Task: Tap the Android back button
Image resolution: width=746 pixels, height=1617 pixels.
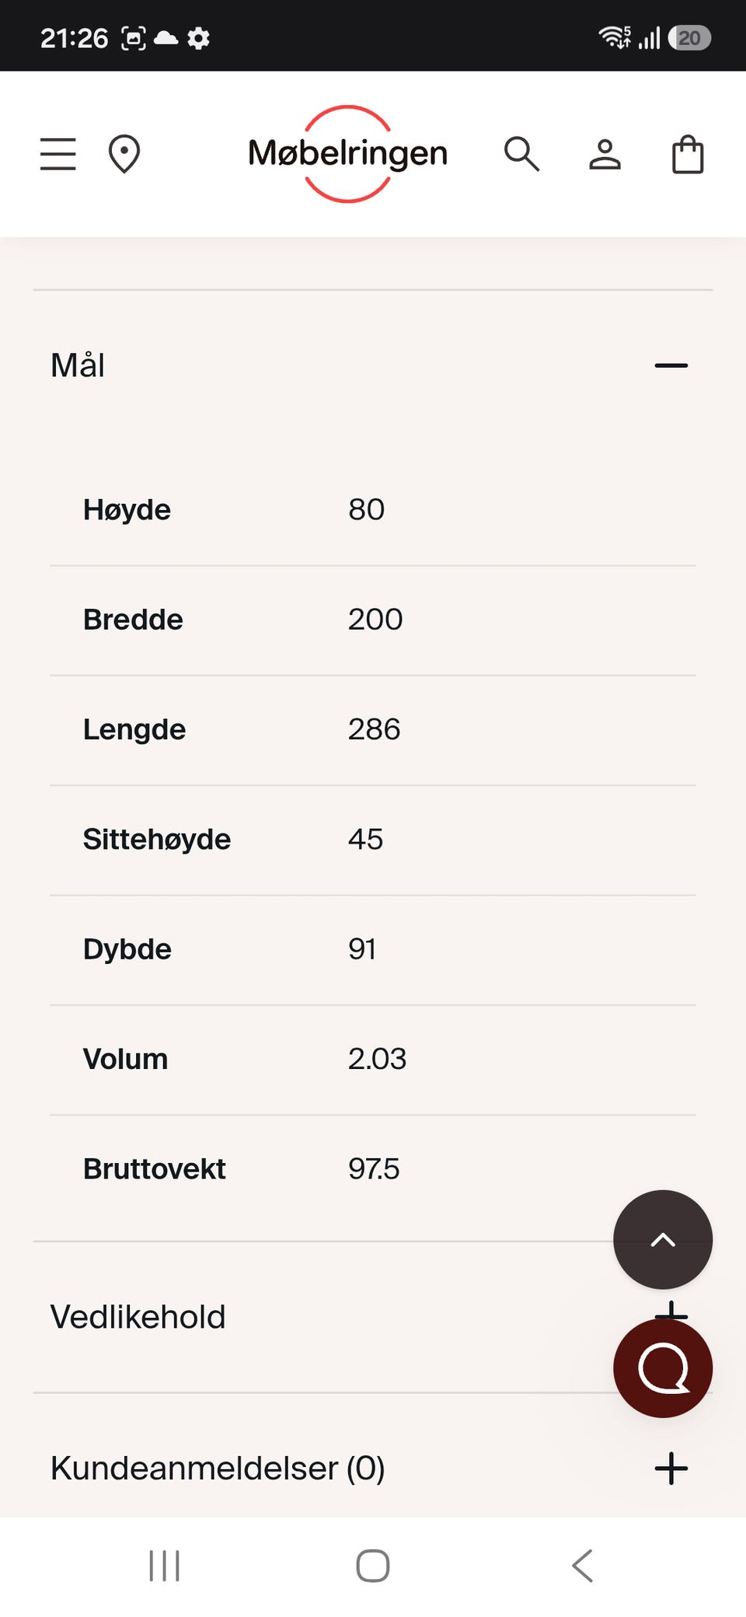Action: (x=582, y=1566)
